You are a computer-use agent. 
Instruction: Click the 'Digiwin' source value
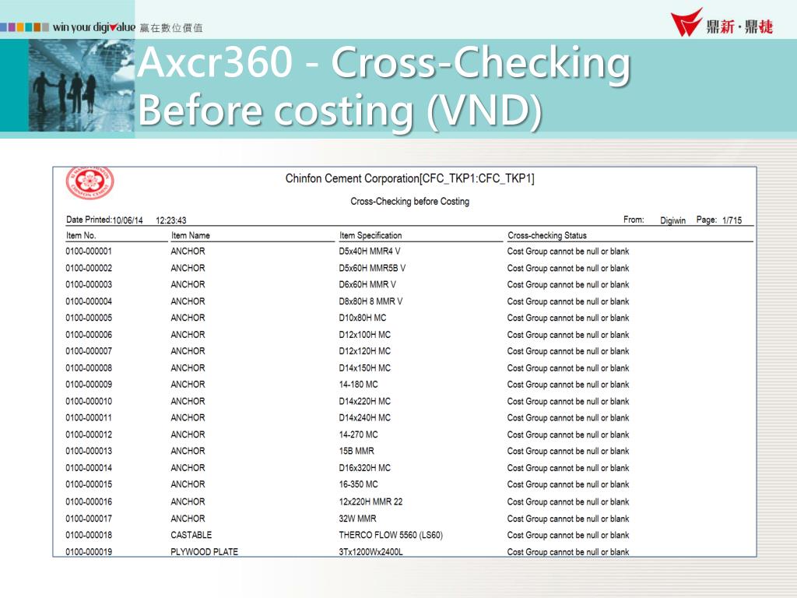point(672,220)
